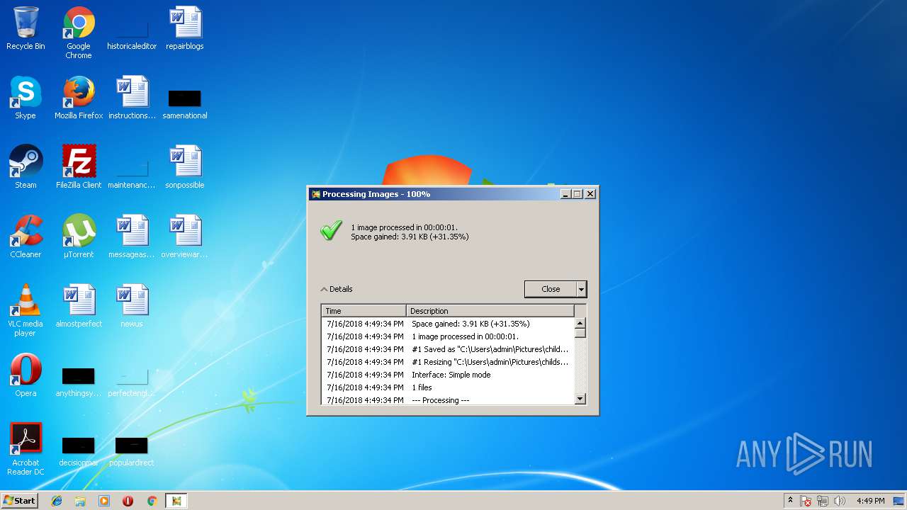This screenshot has height=510, width=907.
Task: Launch Skype from desktop shortcut
Action: pyautogui.click(x=26, y=98)
